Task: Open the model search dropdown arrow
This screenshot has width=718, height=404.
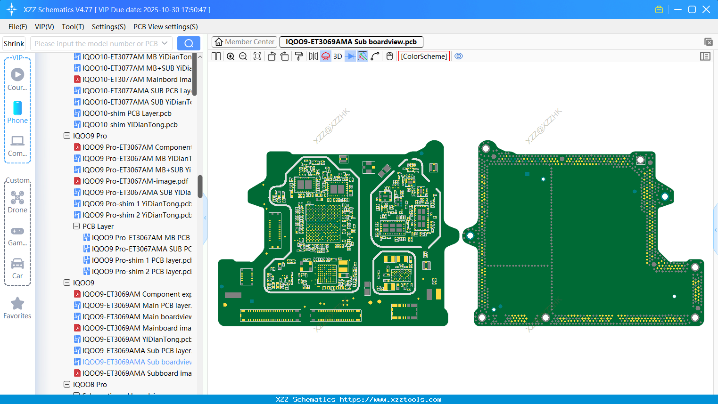Action: click(x=165, y=43)
